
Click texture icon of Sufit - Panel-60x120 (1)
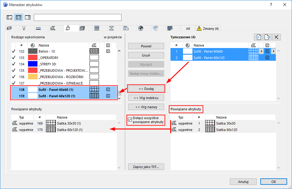pyautogui.click(x=108, y=96)
